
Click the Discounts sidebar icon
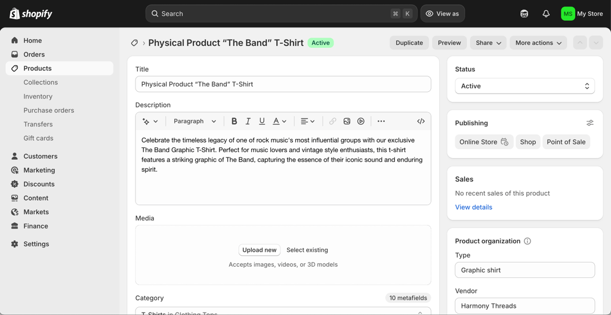[14, 184]
